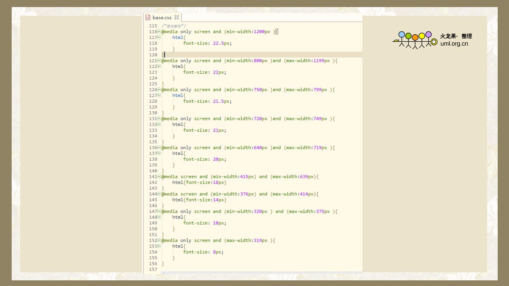Click line number 157 in the gutter
The width and height of the screenshot is (509, 286).
click(153, 269)
